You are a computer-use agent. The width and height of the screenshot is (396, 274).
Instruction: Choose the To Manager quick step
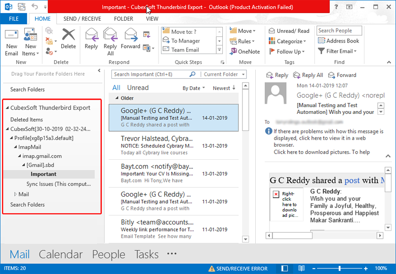point(189,41)
